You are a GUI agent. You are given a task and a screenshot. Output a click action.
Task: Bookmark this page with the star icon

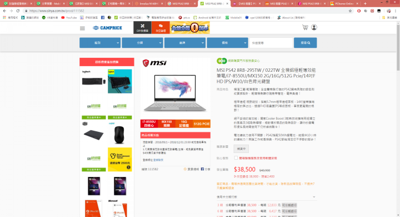click(350, 11)
